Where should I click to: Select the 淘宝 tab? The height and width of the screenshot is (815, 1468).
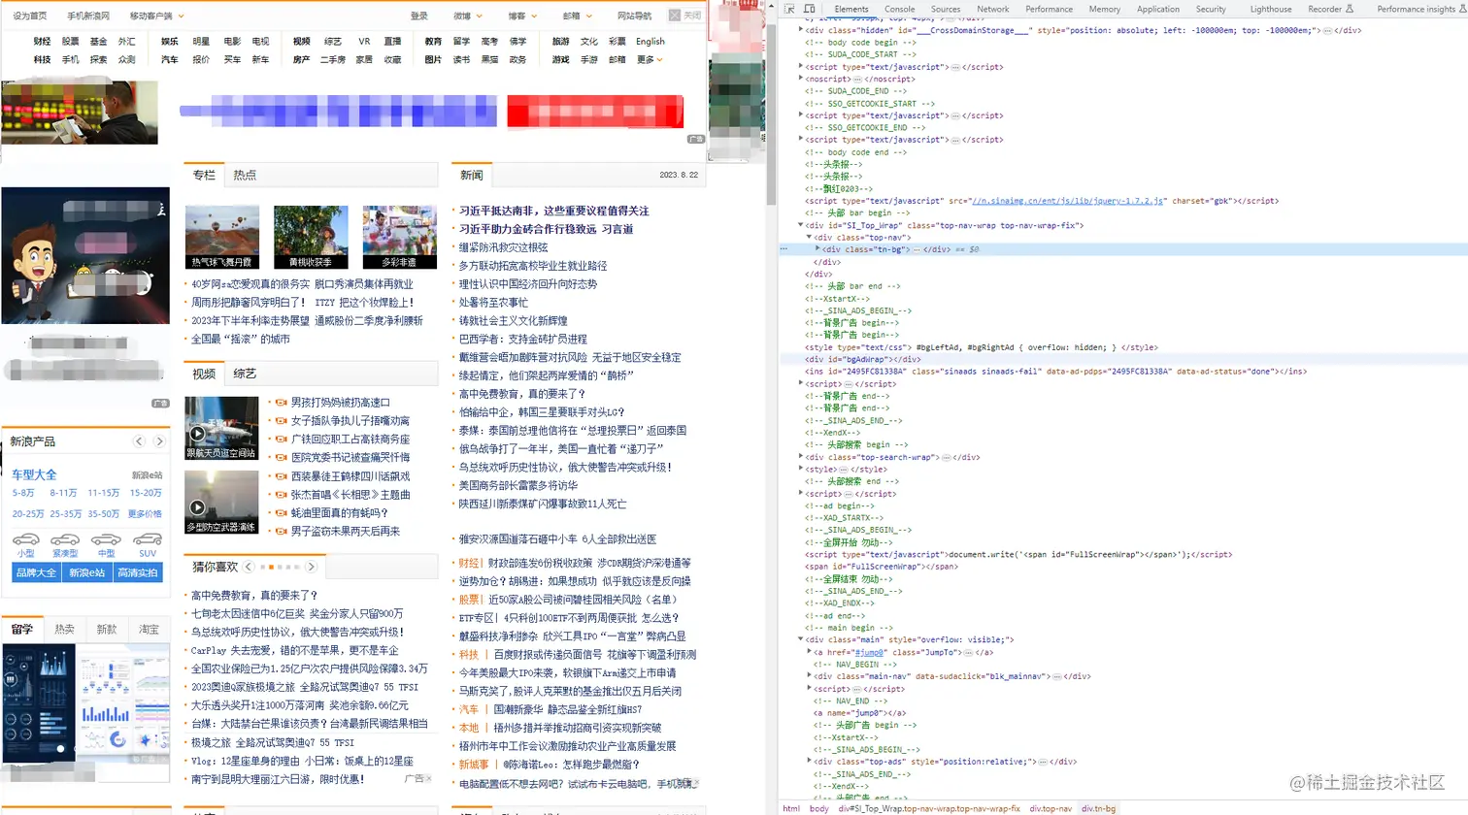pyautogui.click(x=149, y=630)
